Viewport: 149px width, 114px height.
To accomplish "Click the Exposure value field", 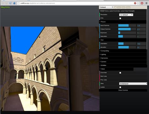I will [x=141, y=33].
